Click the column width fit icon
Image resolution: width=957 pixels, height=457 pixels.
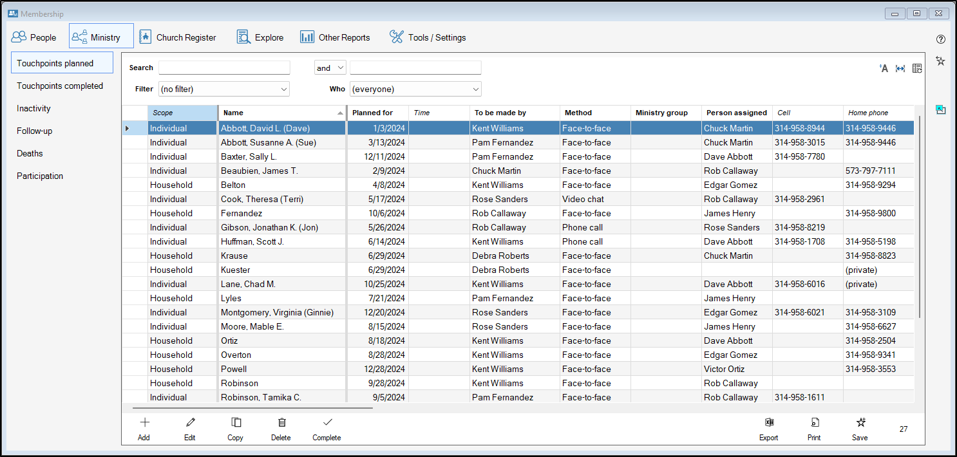[900, 68]
